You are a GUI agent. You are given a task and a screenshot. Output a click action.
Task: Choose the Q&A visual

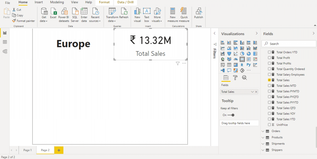point(229,70)
